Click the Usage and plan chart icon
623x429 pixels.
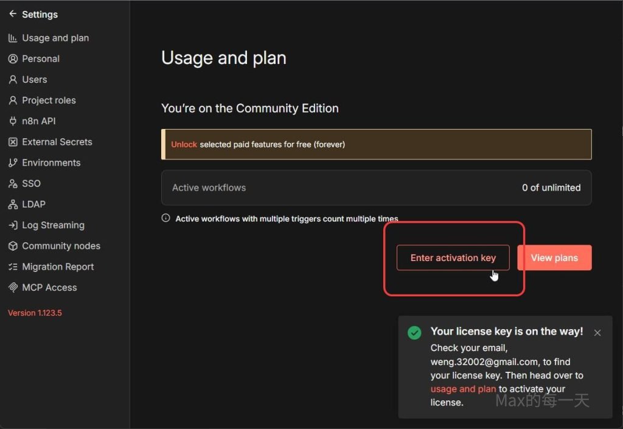13,38
